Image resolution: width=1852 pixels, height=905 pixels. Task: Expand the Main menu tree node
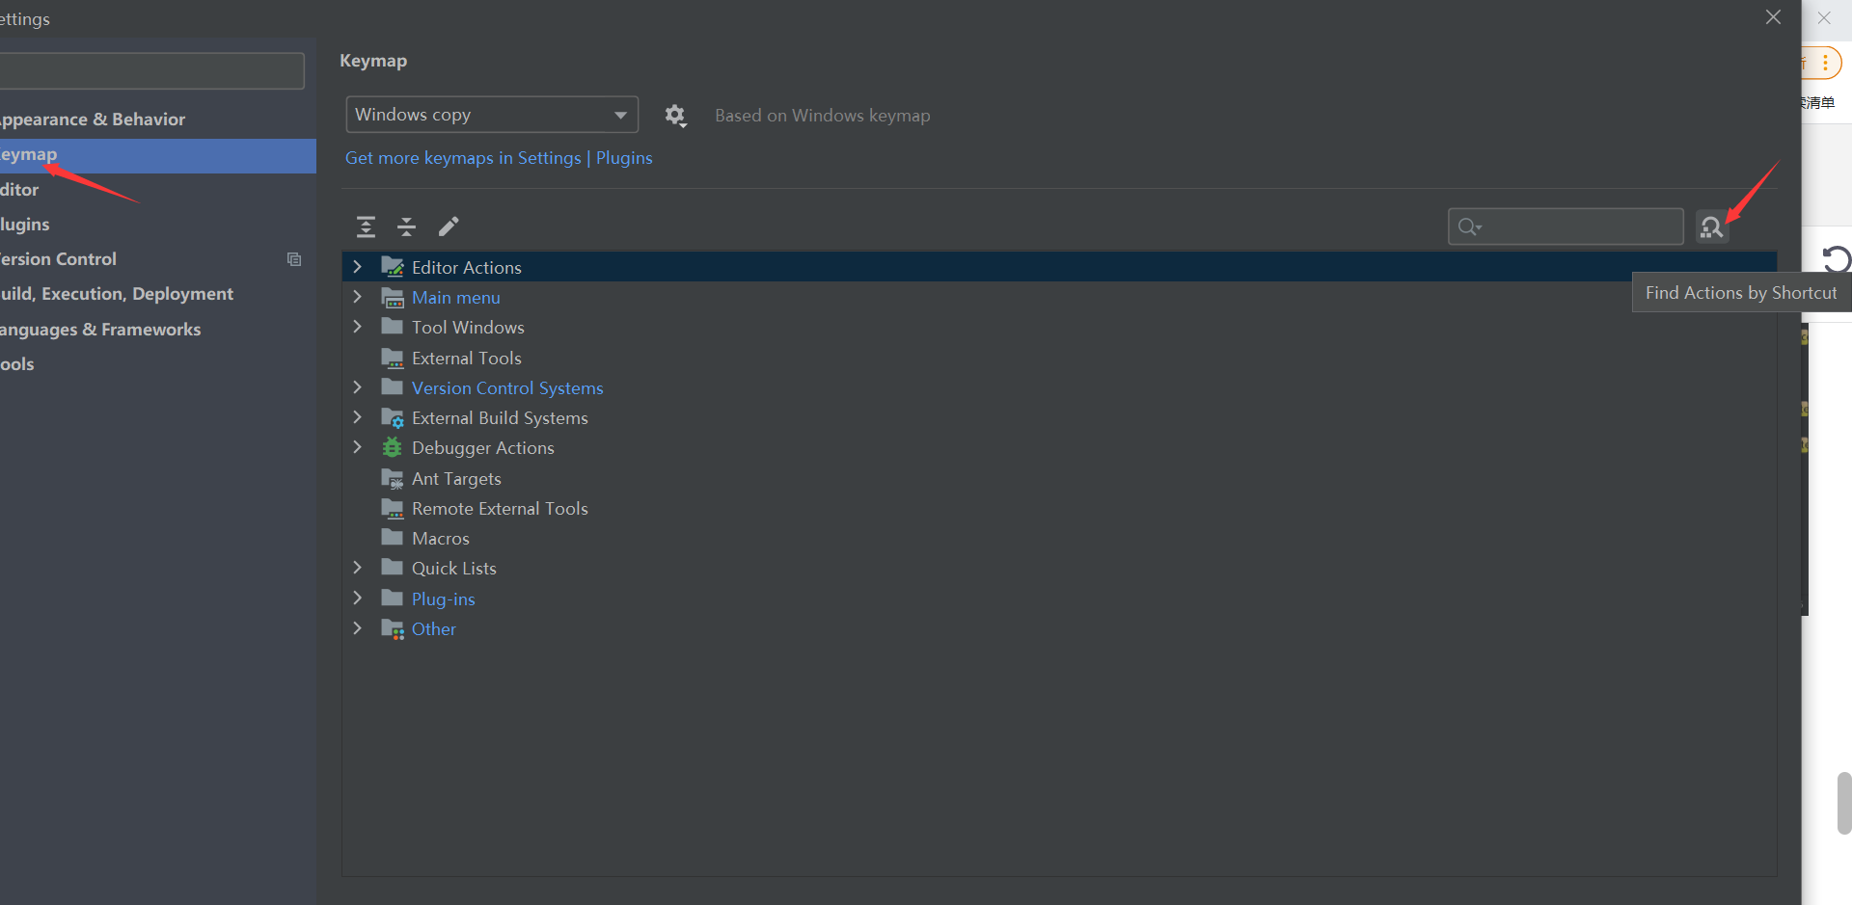(357, 297)
